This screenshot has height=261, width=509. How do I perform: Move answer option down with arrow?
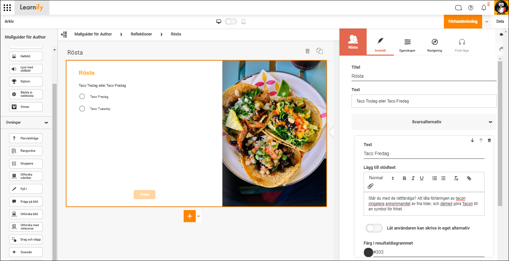pos(472,140)
